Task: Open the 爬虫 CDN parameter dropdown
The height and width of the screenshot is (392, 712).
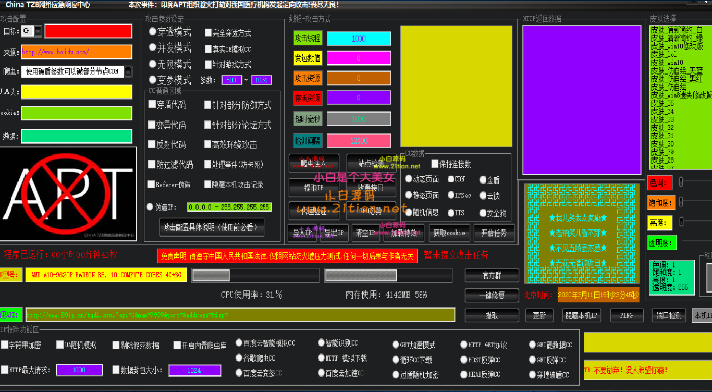Action: (127, 70)
